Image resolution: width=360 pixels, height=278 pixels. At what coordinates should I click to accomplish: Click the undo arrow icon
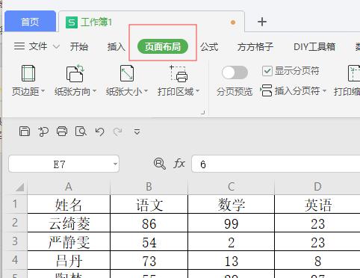click(x=99, y=132)
